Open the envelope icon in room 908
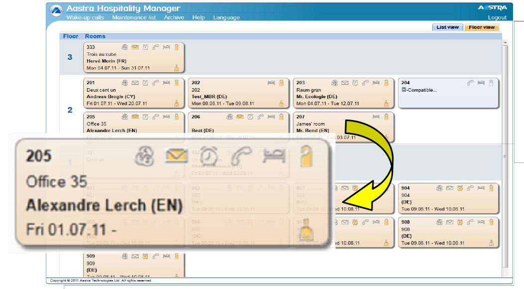The image size is (524, 289). pyautogui.click(x=450, y=222)
